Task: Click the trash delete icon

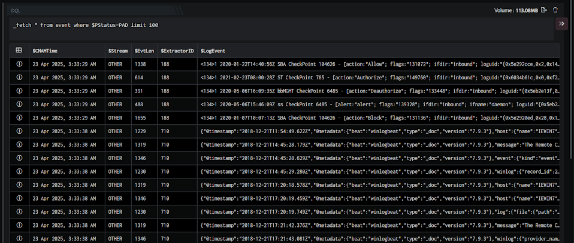Action: pyautogui.click(x=555, y=10)
